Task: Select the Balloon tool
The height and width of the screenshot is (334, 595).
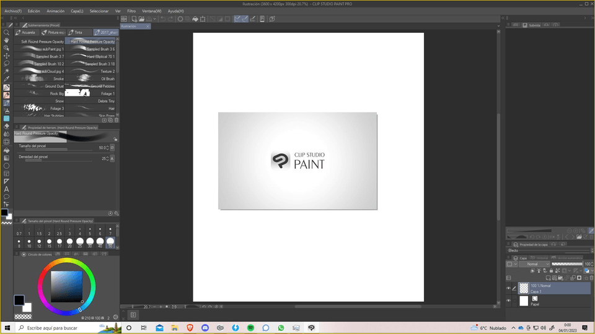Action: [x=6, y=197]
